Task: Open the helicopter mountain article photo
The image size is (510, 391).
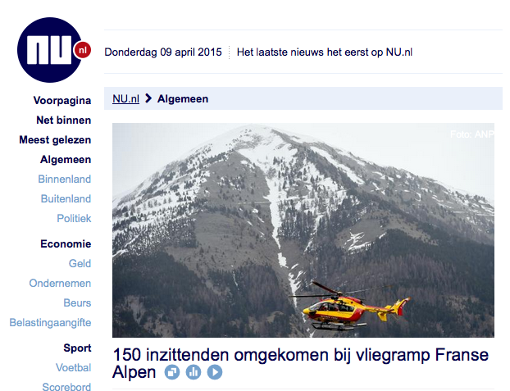Action: (x=303, y=230)
